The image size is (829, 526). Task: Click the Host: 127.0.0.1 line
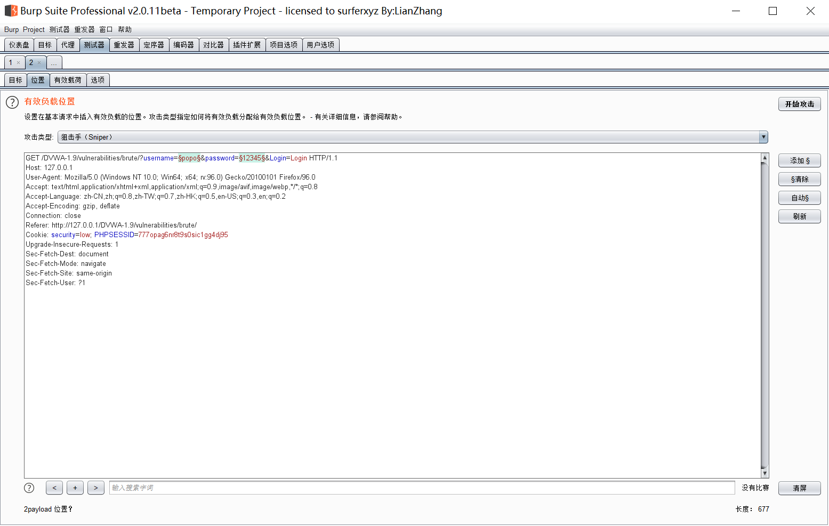tap(49, 168)
